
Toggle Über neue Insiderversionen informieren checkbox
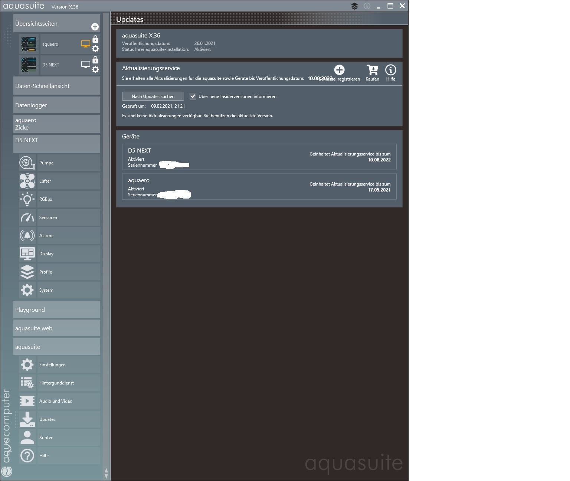click(x=193, y=96)
